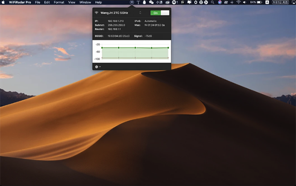Click the circled N icon in menu bar

(206, 2)
